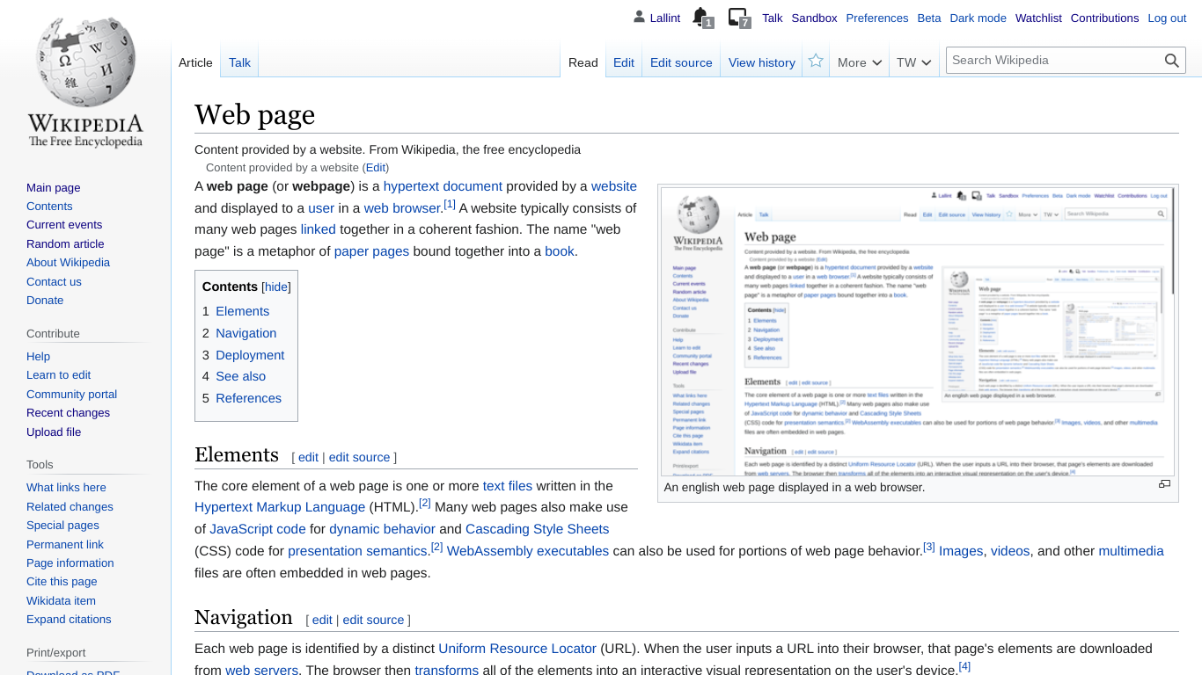Screen dimensions: 1202x675
Task: Jump to References in contents
Action: tap(248, 398)
